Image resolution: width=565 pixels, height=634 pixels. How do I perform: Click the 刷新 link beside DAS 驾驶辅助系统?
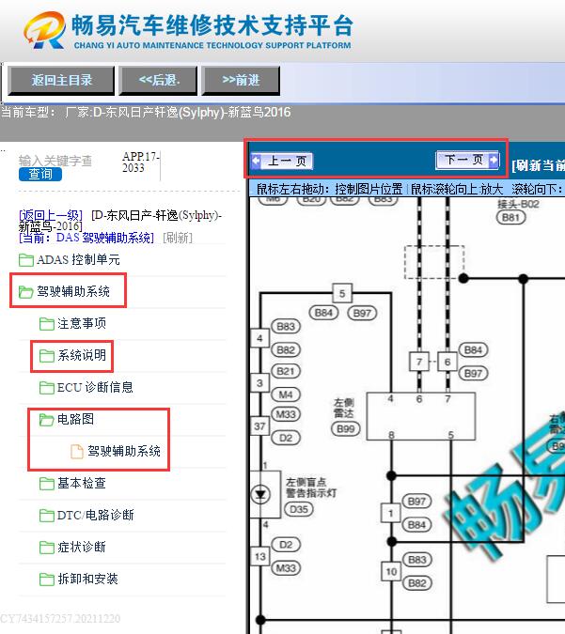coord(178,238)
